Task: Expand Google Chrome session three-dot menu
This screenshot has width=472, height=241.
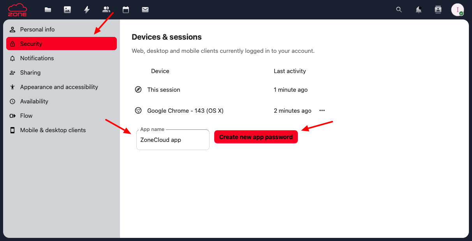Action: (x=322, y=111)
